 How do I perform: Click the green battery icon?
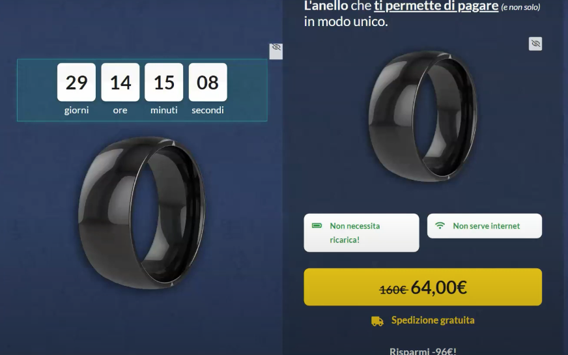(317, 225)
